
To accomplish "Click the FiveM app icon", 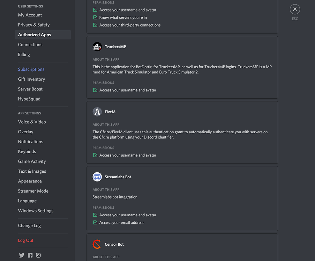I will pos(97,112).
